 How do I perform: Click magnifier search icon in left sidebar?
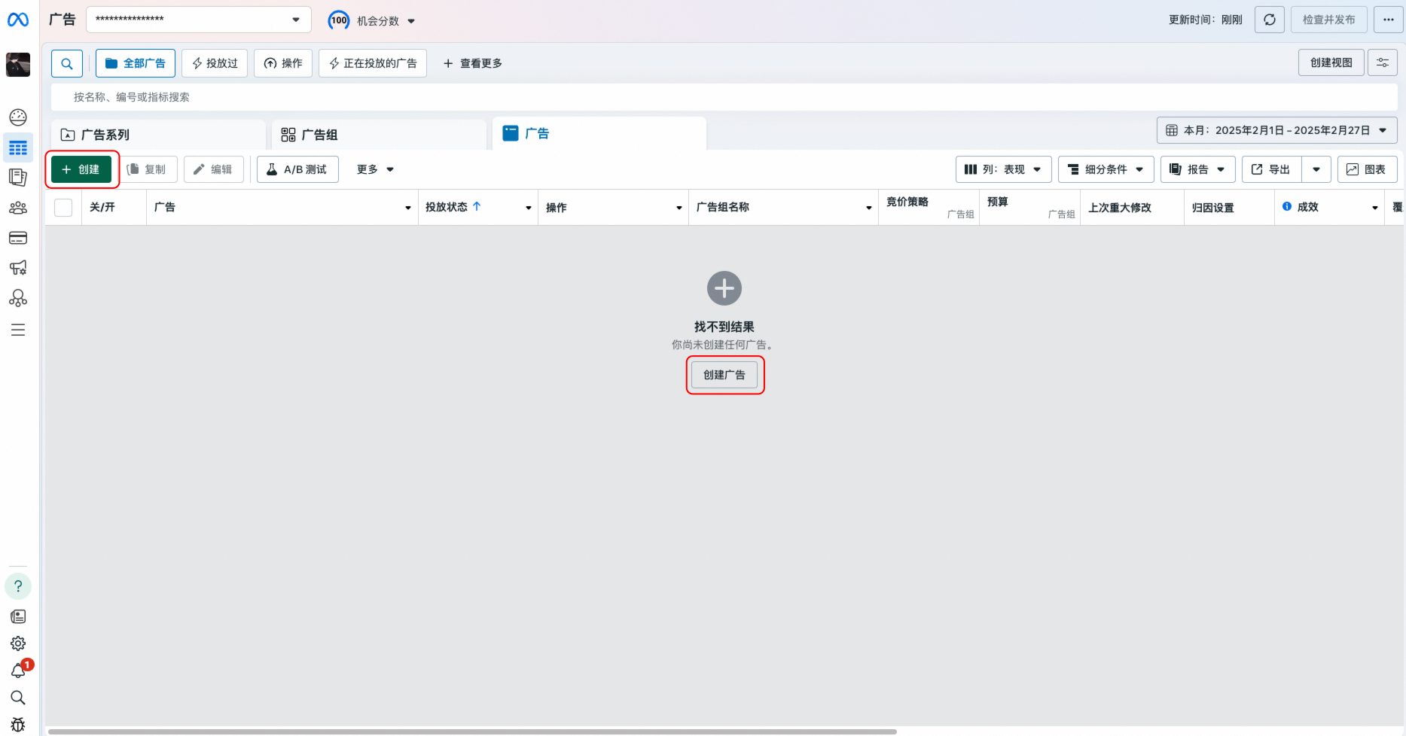(18, 698)
